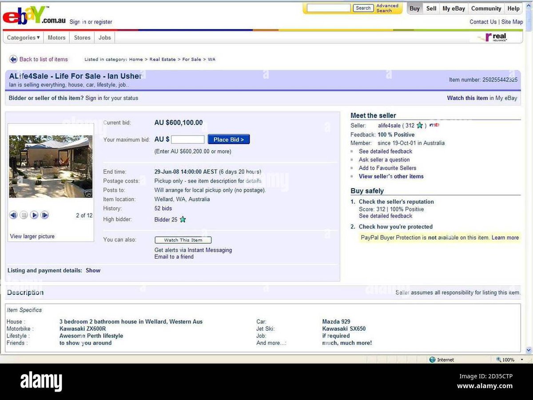Open See detailed feedback under Buy safely

click(x=386, y=216)
